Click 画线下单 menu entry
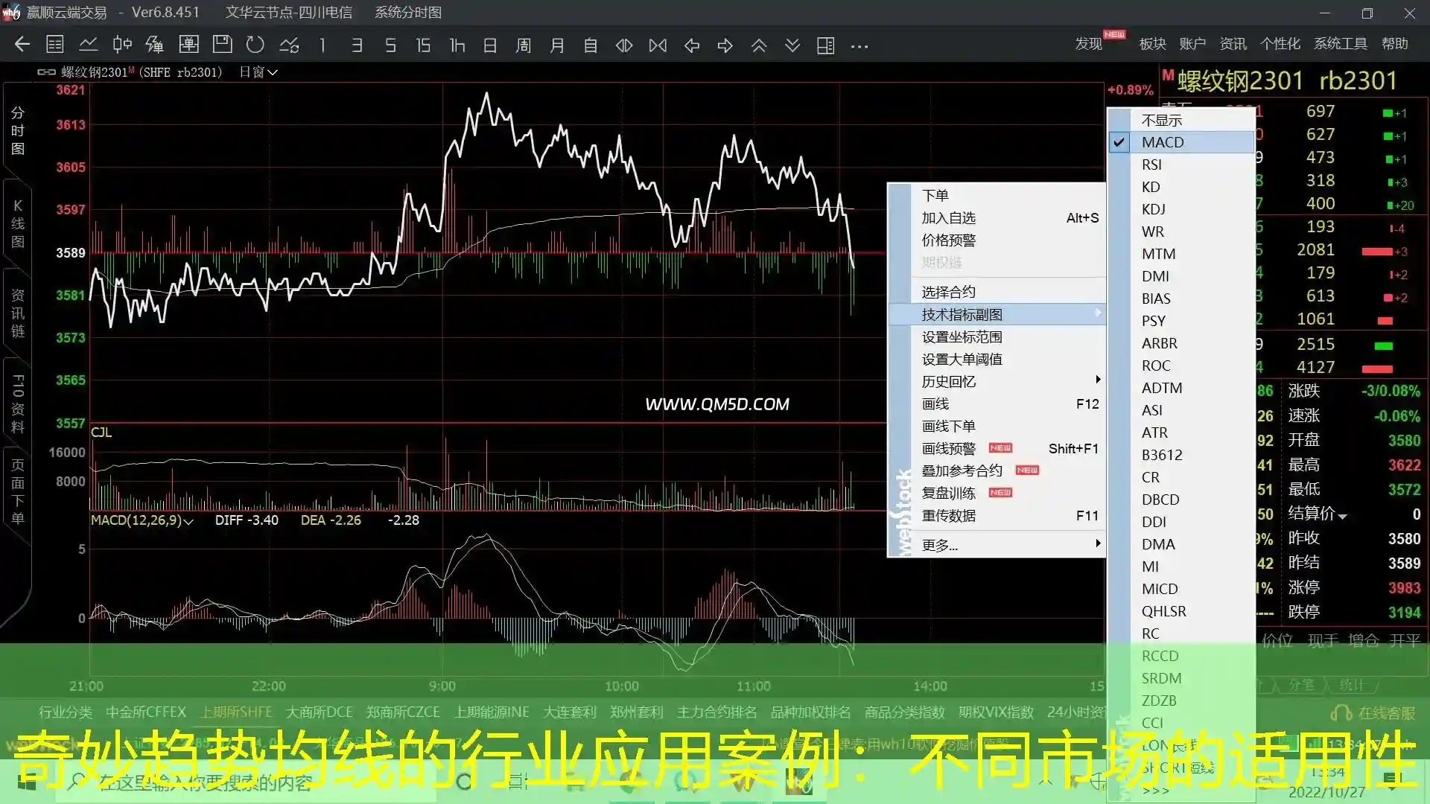 click(x=997, y=426)
